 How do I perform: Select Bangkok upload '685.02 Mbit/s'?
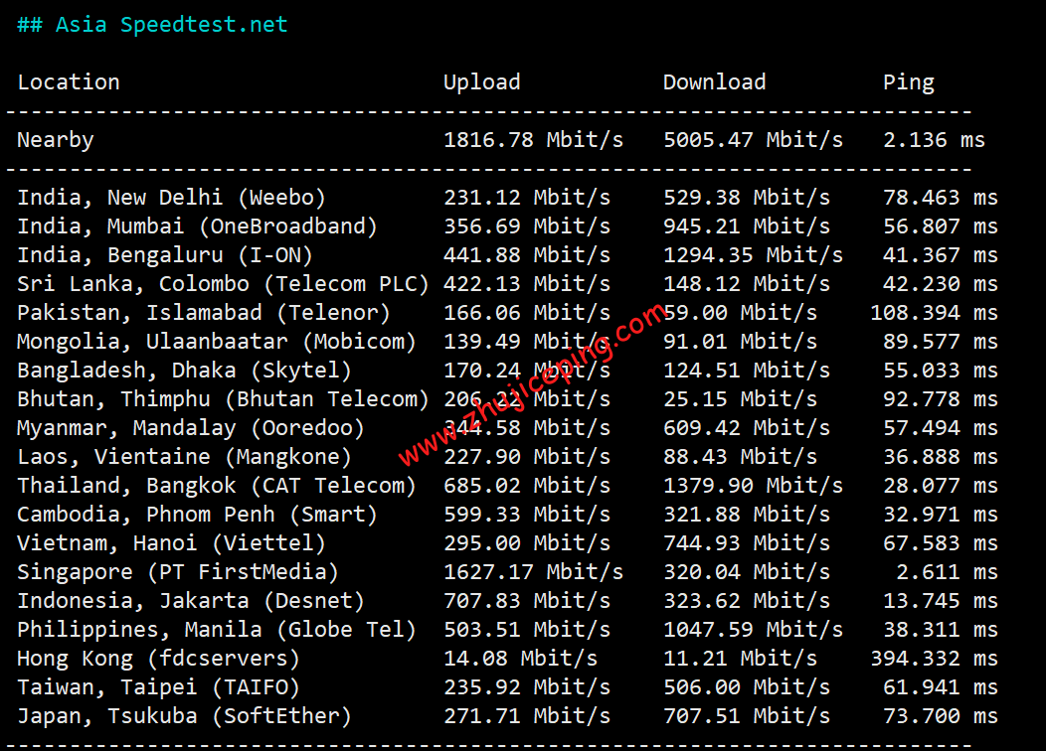527,486
